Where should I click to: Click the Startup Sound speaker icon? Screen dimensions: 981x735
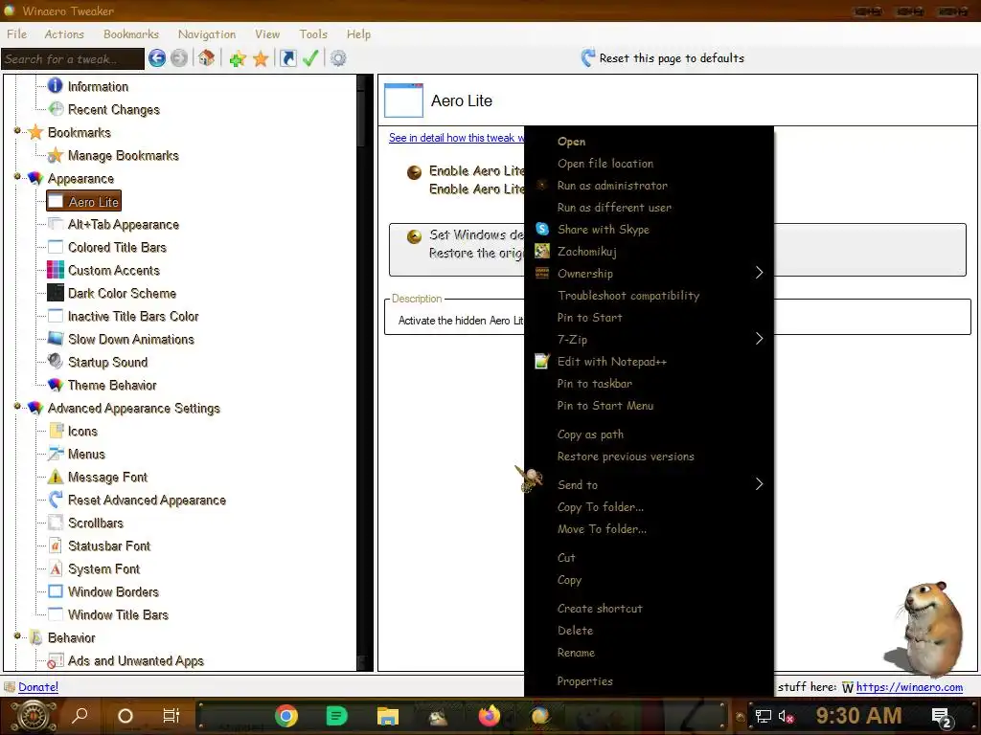click(x=56, y=361)
